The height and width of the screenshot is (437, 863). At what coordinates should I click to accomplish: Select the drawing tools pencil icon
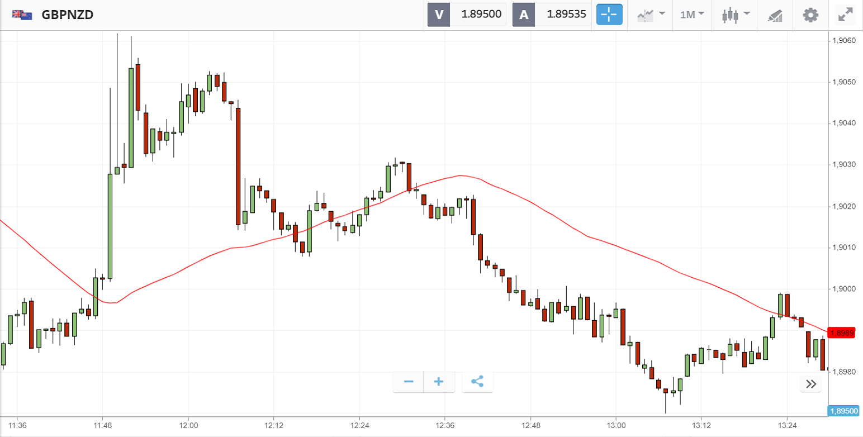[775, 15]
